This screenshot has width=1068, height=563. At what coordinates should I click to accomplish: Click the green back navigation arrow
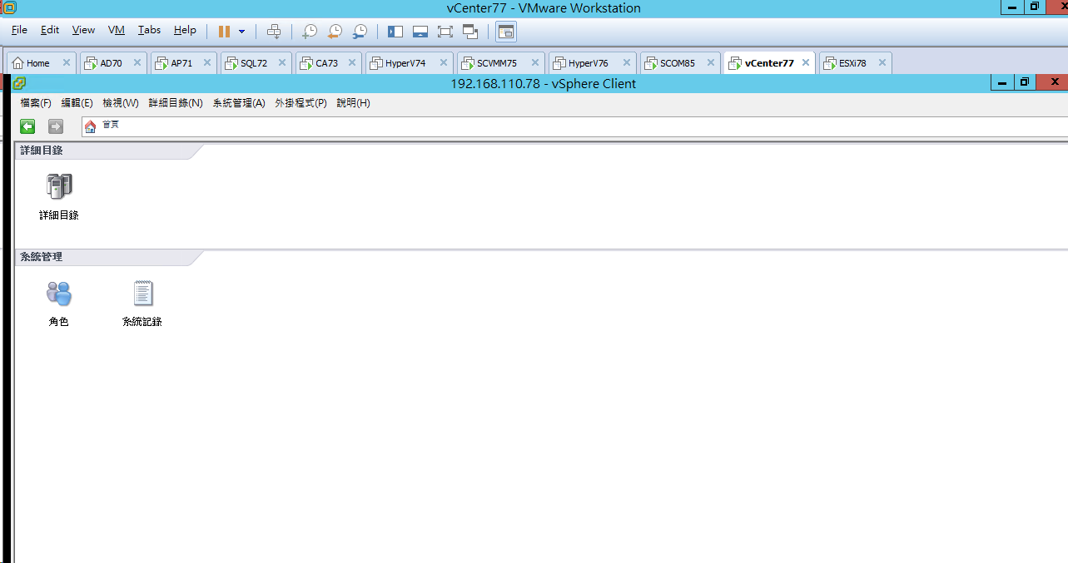(27, 126)
